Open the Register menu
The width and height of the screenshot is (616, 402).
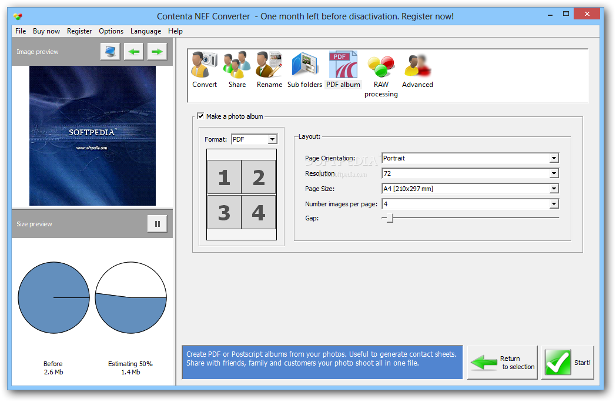click(x=79, y=31)
